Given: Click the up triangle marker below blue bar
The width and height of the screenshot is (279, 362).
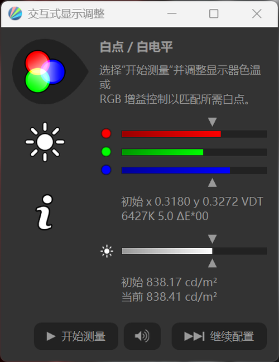Looking at the screenshot, I should click(212, 182).
